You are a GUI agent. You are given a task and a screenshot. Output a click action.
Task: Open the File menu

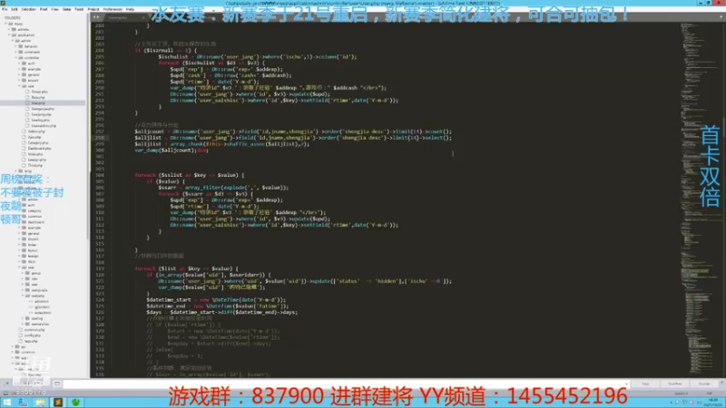coord(5,9)
